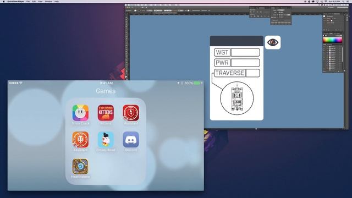Open the Trivia Crack app
Viewport: 352px width, 198px height.
click(80, 113)
